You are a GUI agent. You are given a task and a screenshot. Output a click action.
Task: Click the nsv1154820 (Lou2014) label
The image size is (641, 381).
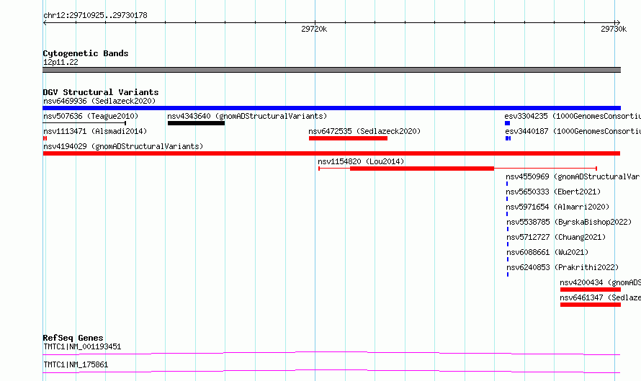point(361,161)
